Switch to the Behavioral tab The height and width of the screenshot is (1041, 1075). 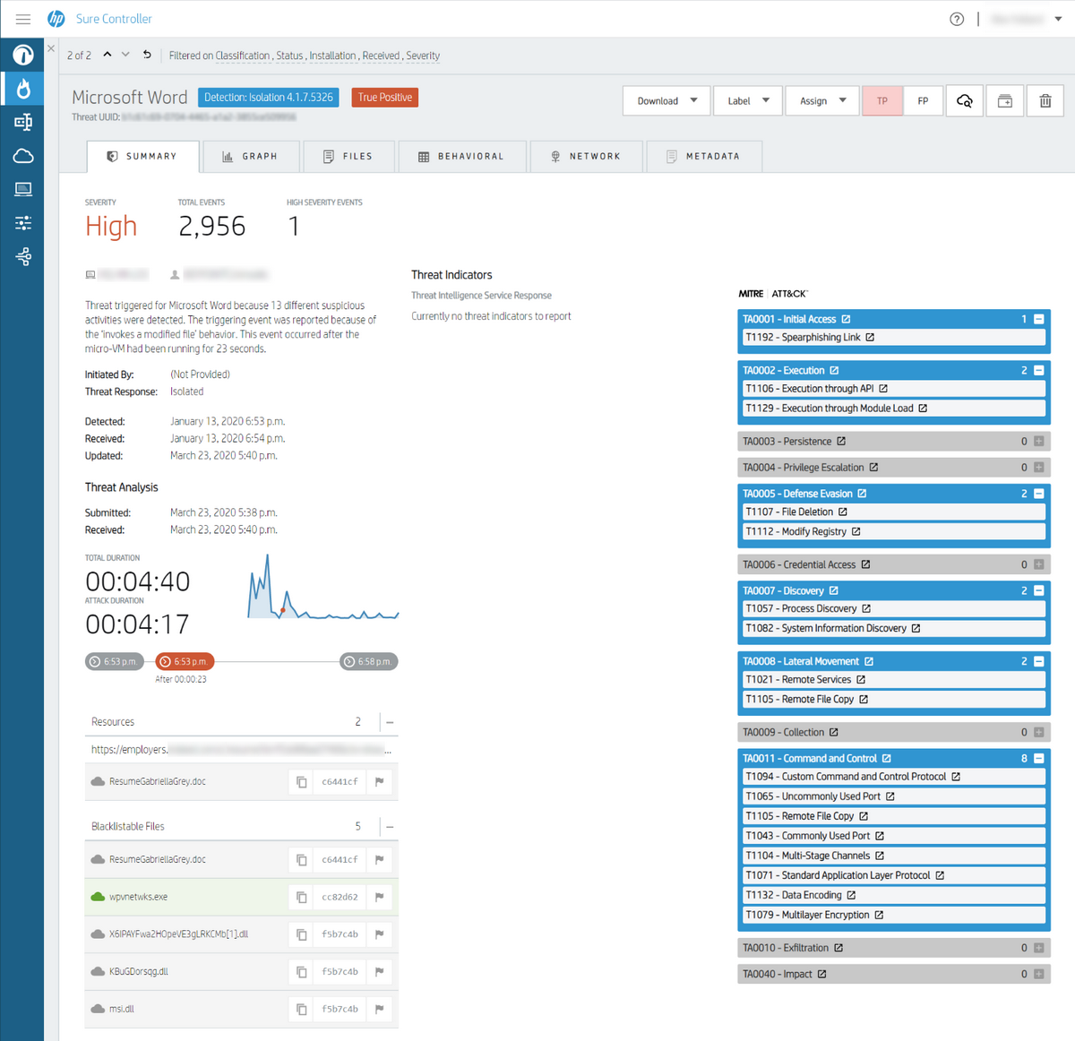pos(461,156)
